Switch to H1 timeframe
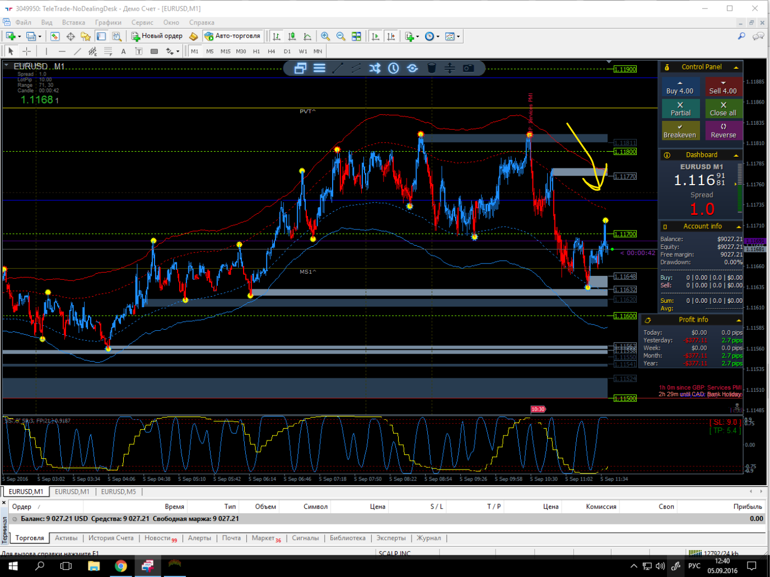Viewport: 770px width, 577px height. pyautogui.click(x=256, y=51)
